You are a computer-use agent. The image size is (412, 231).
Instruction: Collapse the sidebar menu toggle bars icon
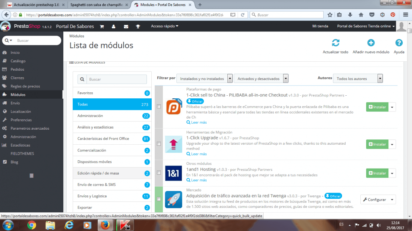point(31,176)
